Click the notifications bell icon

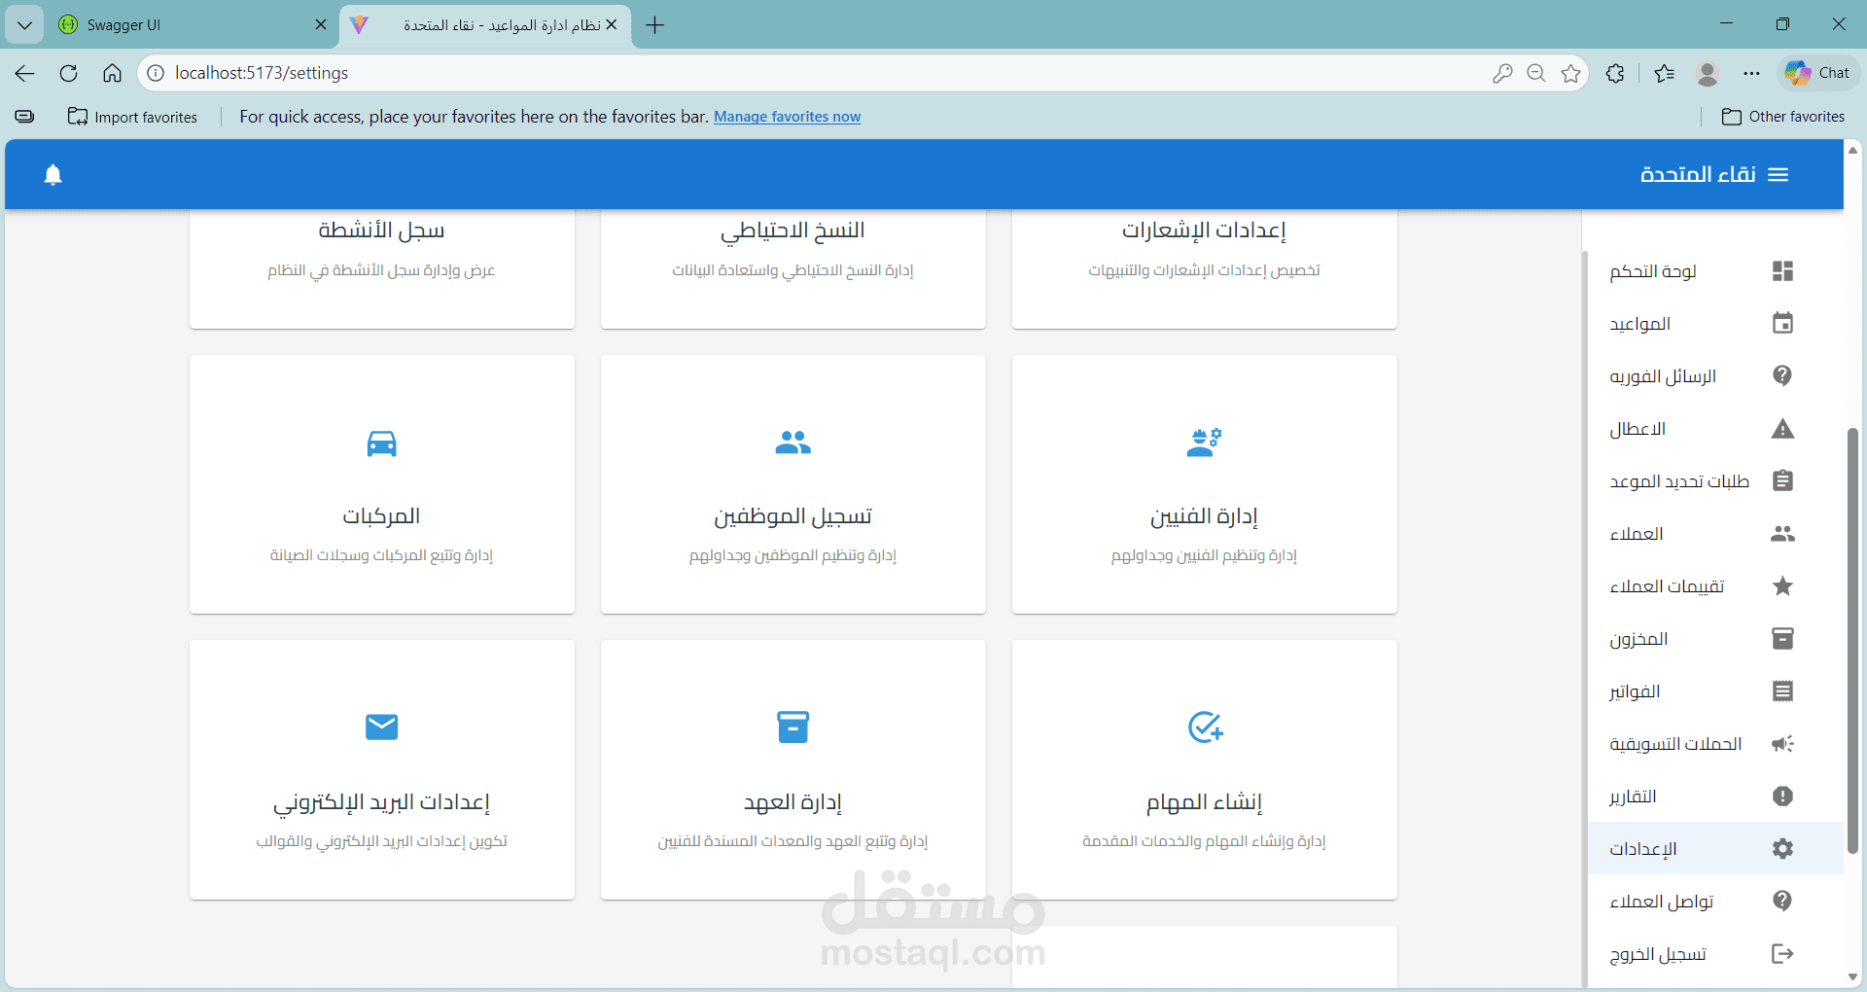coord(53,175)
